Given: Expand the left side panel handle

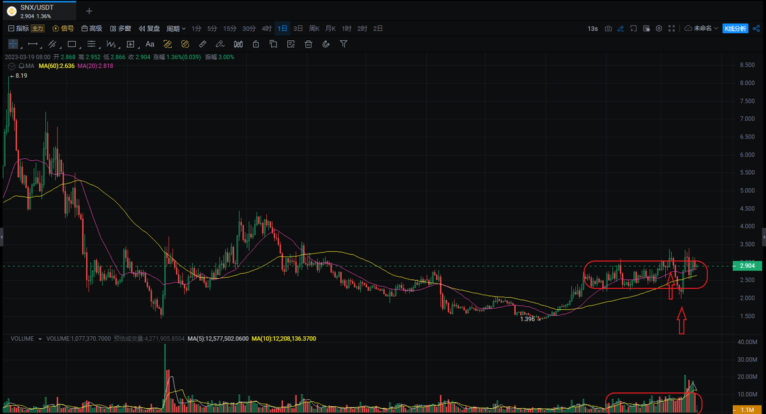Looking at the screenshot, I should pos(2,236).
